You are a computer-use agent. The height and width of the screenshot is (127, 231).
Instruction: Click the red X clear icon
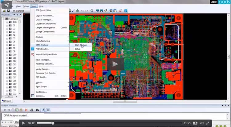pos(26,110)
